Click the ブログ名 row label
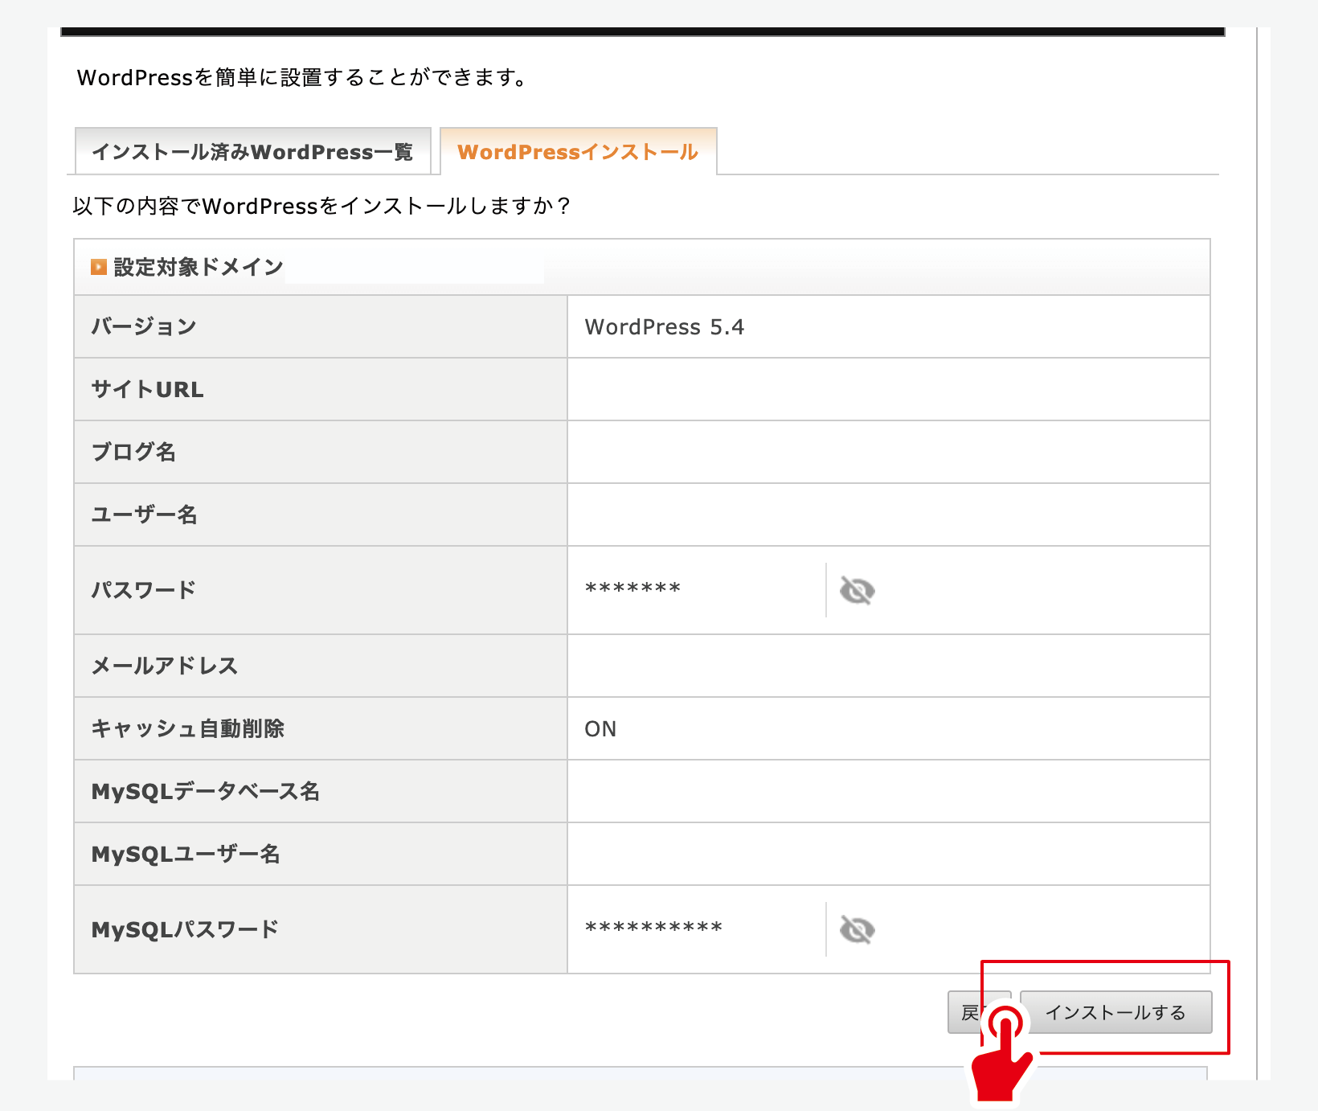 (133, 452)
